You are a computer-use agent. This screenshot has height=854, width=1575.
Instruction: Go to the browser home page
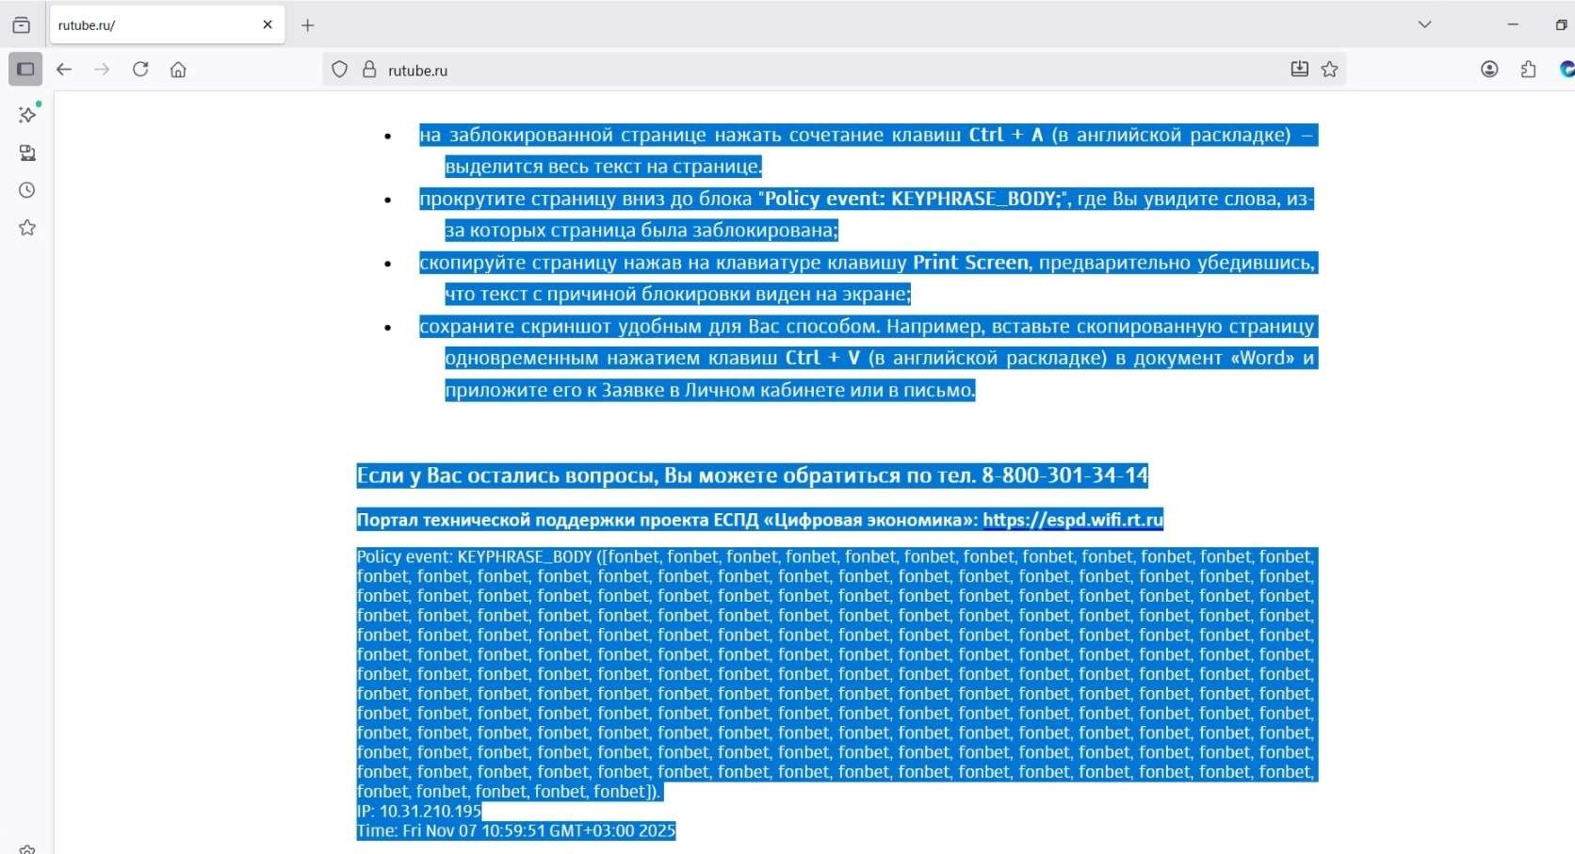pyautogui.click(x=178, y=70)
